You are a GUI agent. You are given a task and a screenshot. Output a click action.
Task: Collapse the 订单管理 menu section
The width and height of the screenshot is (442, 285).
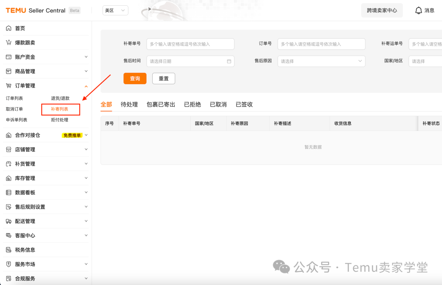click(x=86, y=86)
